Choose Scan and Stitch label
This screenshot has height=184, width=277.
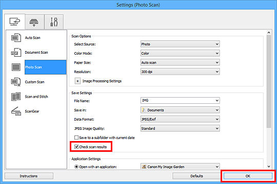click(36, 97)
